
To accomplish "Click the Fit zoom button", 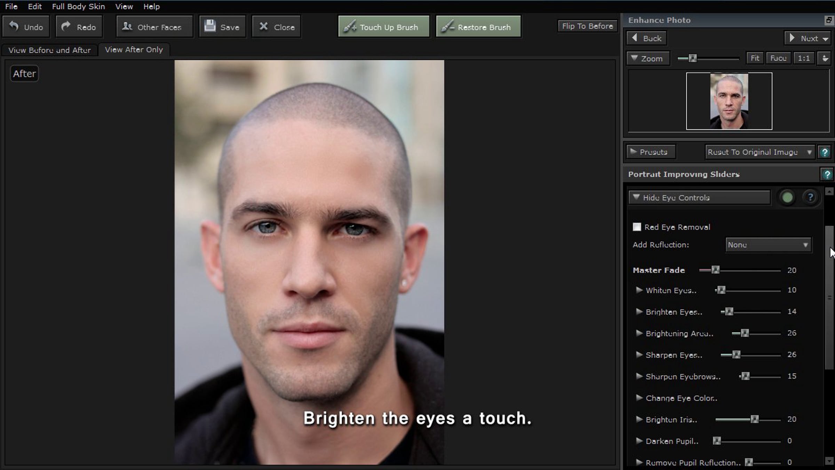I will [755, 58].
